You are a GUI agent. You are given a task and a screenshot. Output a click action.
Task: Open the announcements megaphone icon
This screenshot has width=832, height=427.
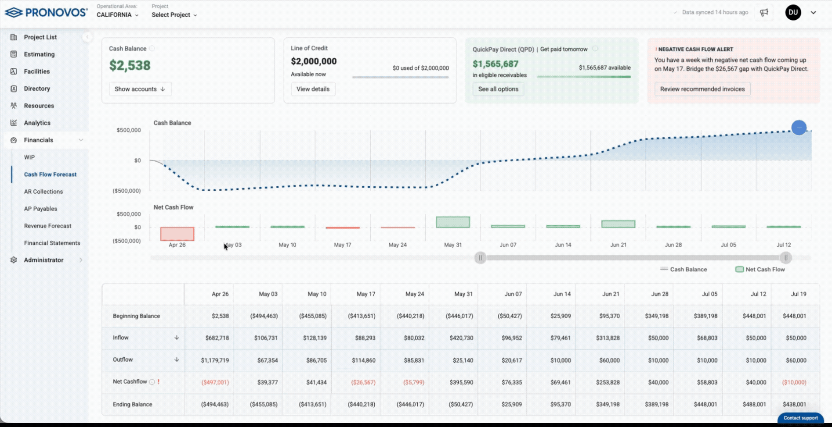(764, 12)
